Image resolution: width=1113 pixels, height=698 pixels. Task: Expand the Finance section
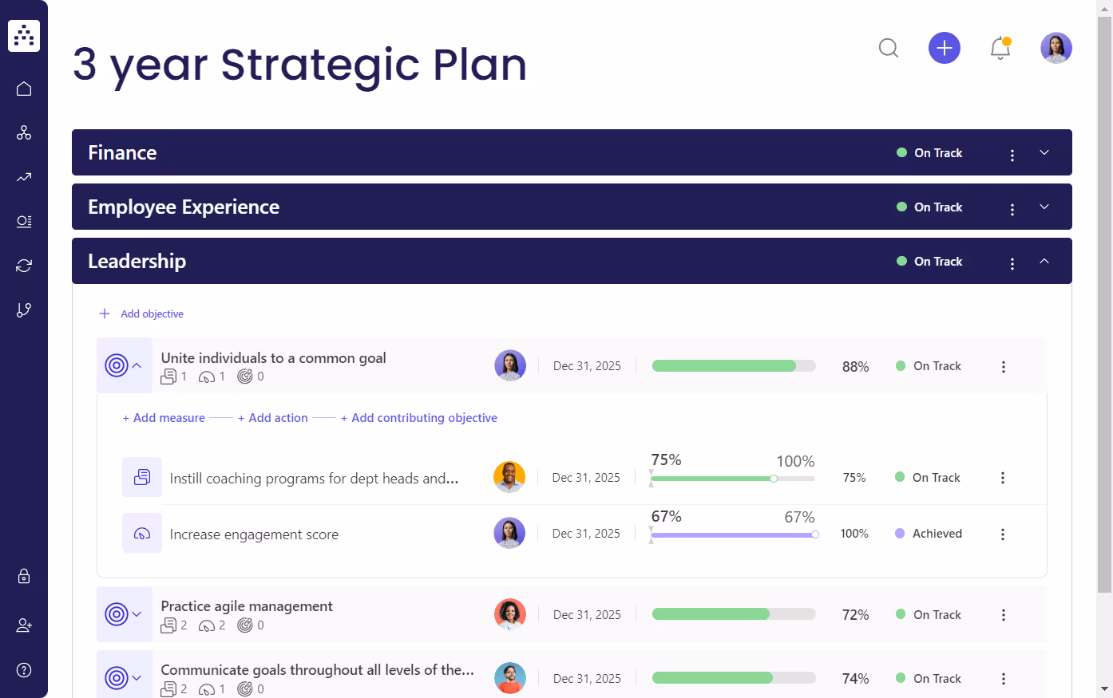(1044, 152)
